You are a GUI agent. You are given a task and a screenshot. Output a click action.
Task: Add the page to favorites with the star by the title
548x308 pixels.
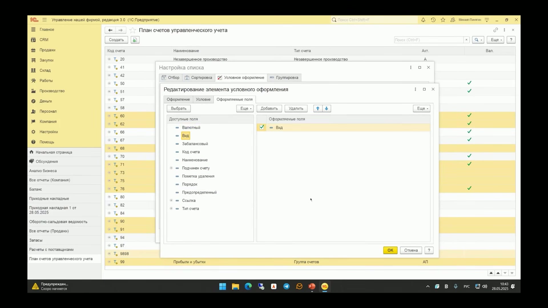(132, 30)
